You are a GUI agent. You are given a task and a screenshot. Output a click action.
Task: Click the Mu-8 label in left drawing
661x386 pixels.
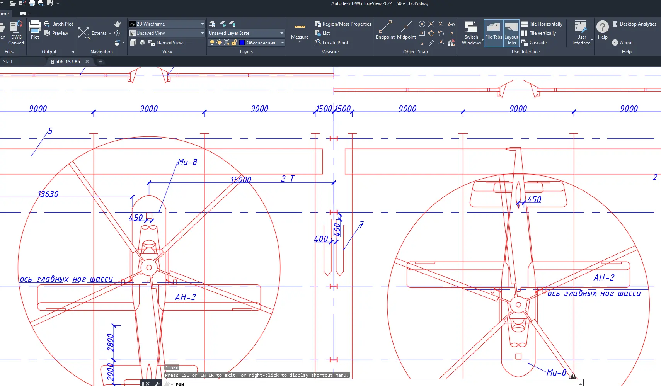point(187,162)
